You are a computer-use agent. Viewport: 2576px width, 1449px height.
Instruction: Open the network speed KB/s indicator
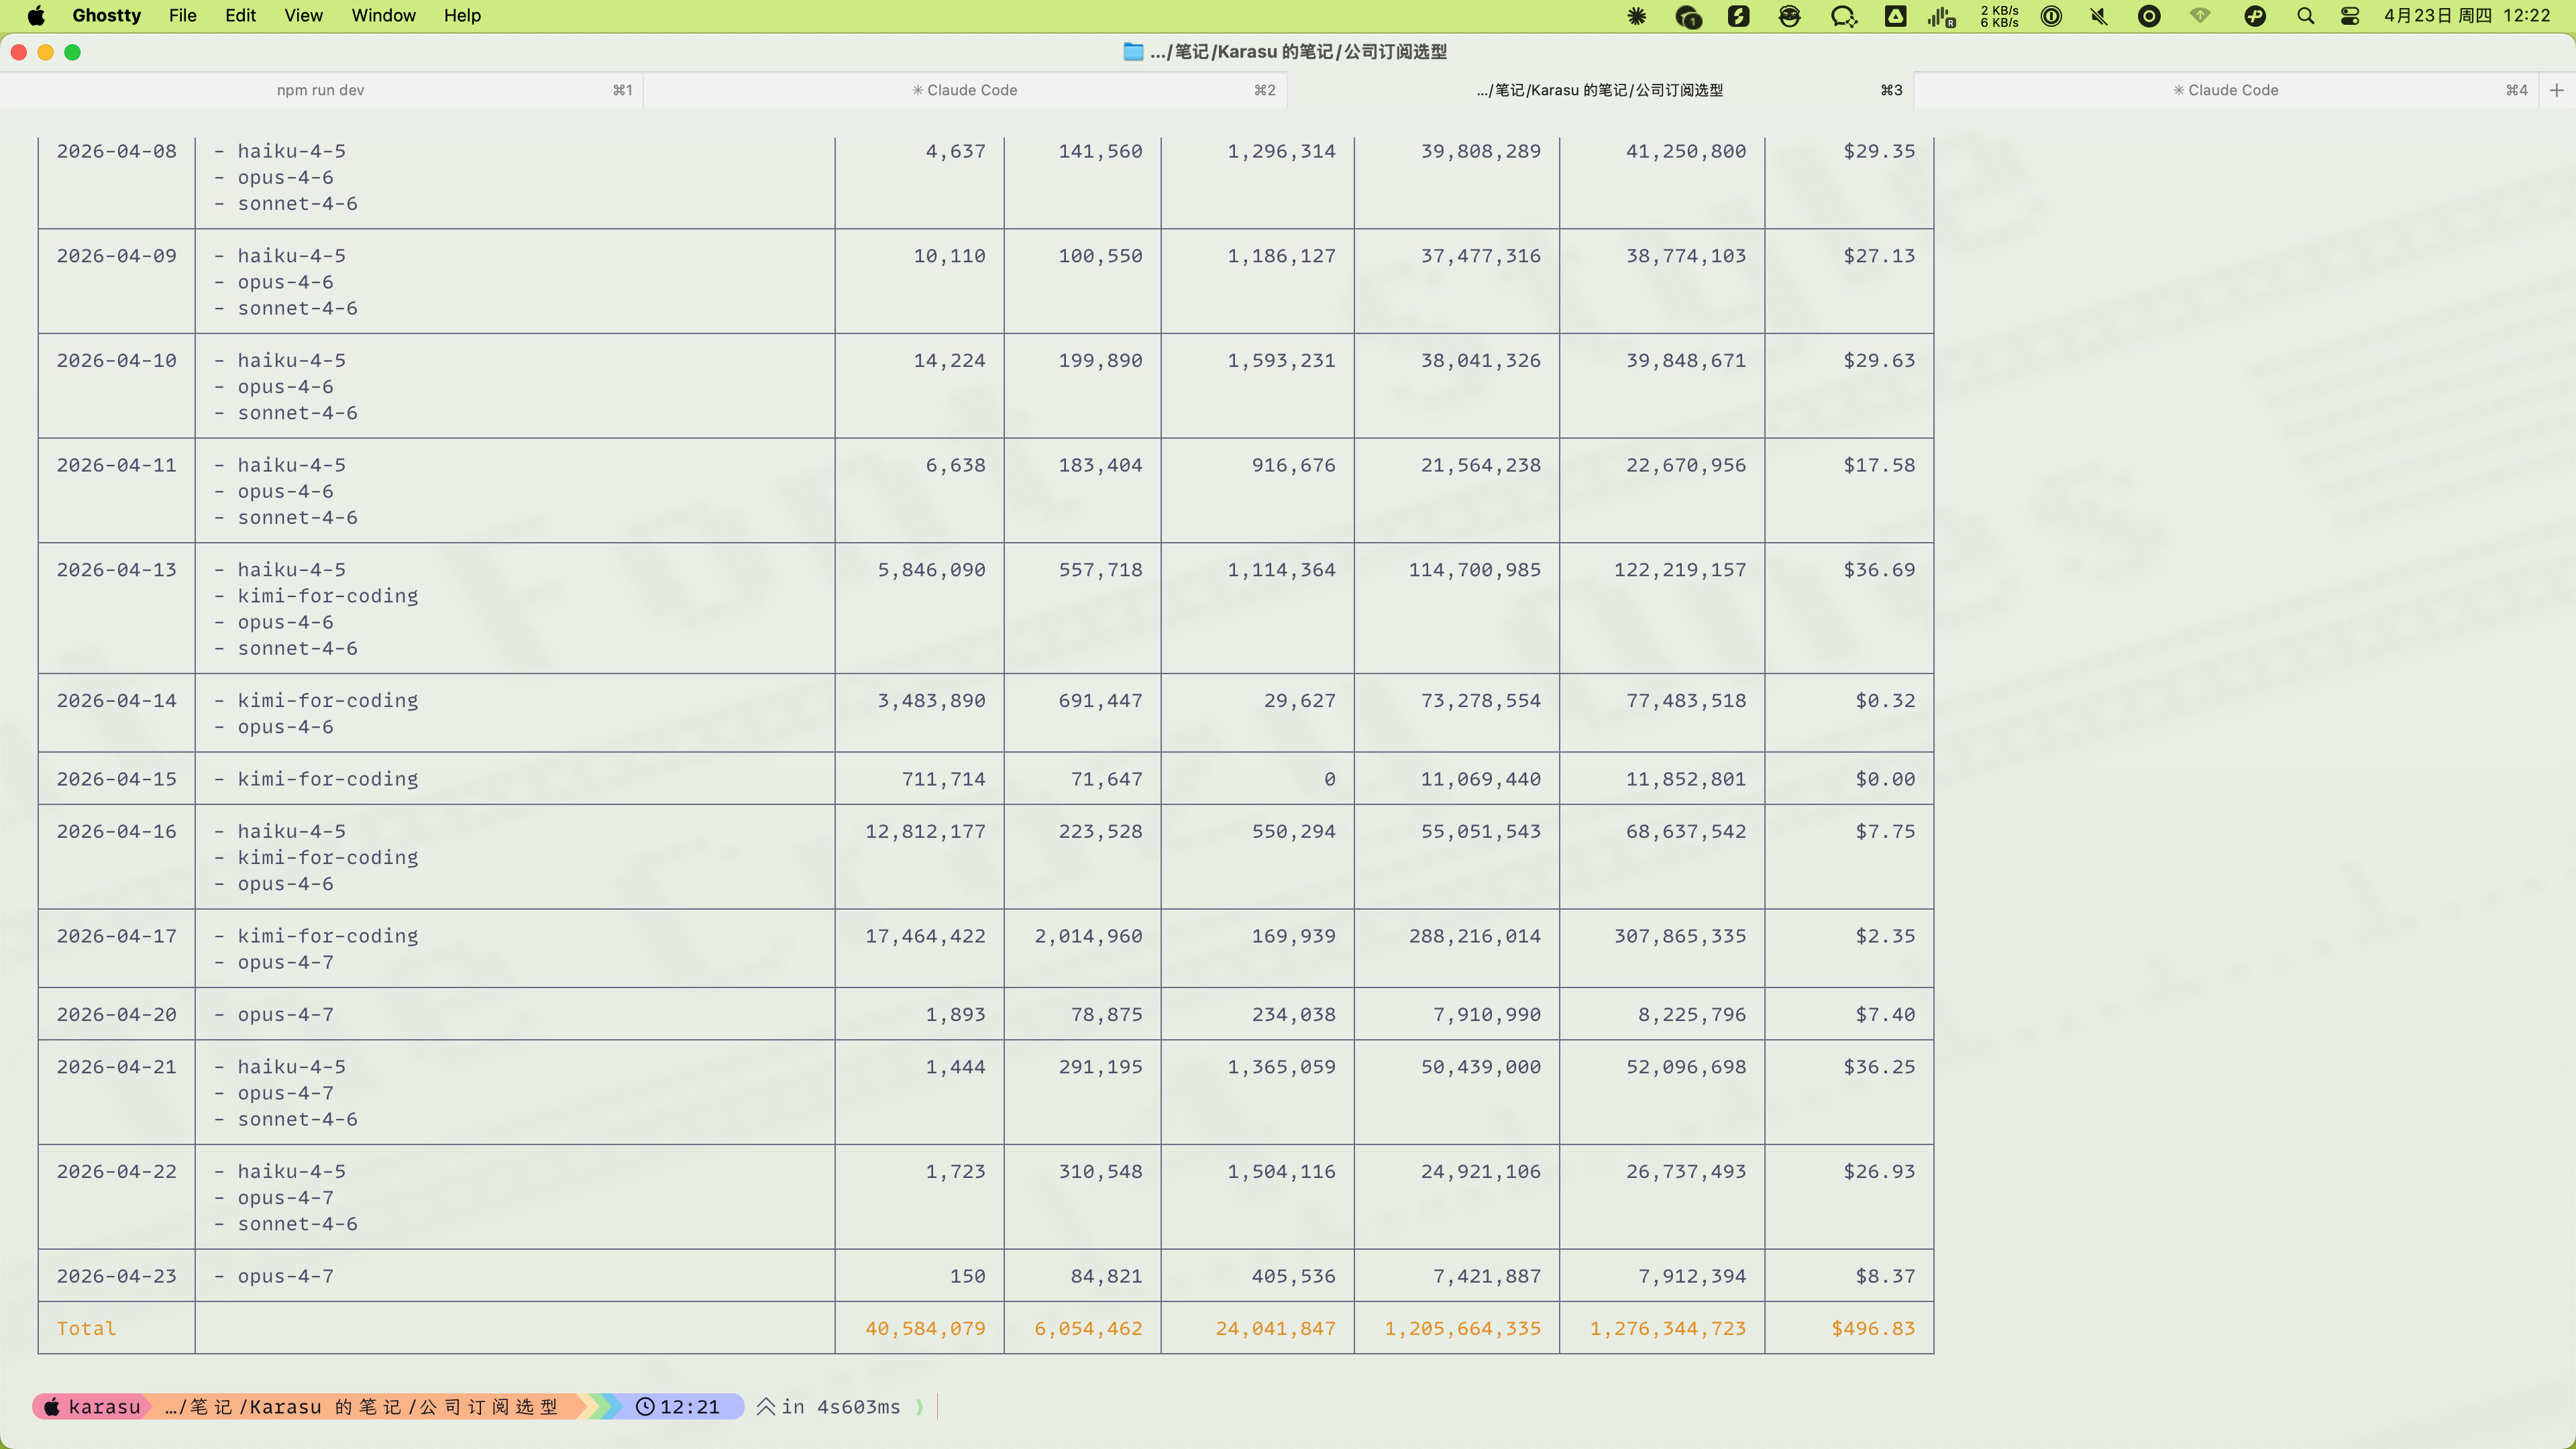[1999, 16]
